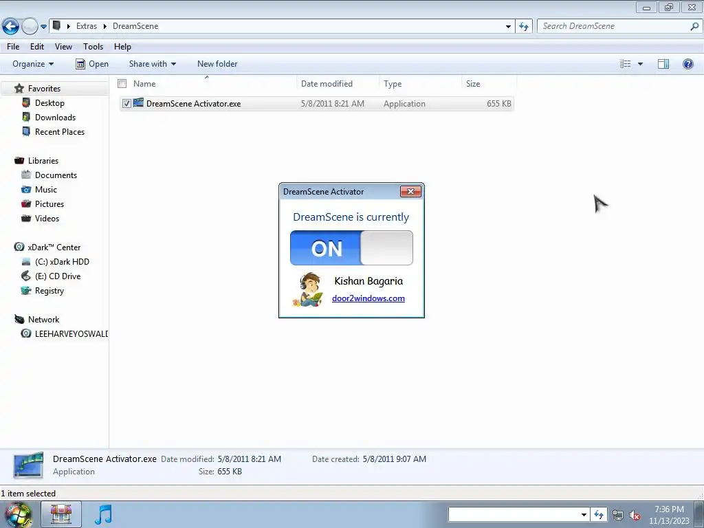Go back with the blue Back arrow
704x528 pixels.
coord(10,27)
